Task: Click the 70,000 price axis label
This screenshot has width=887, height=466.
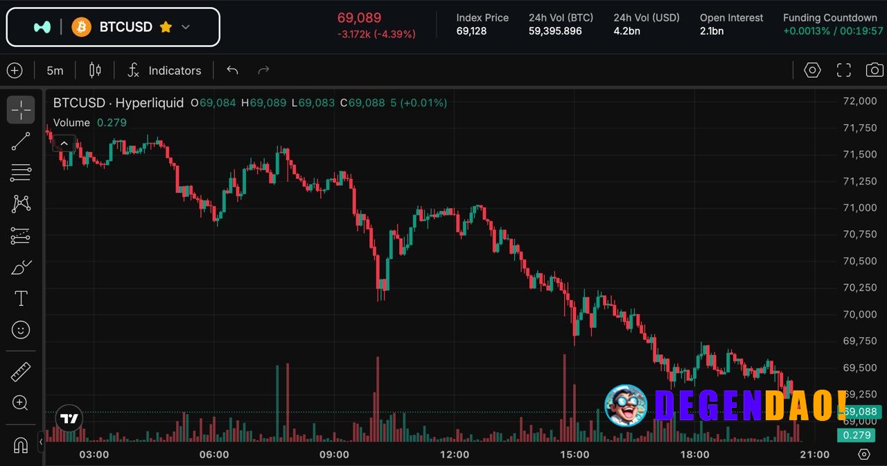Action: point(859,314)
